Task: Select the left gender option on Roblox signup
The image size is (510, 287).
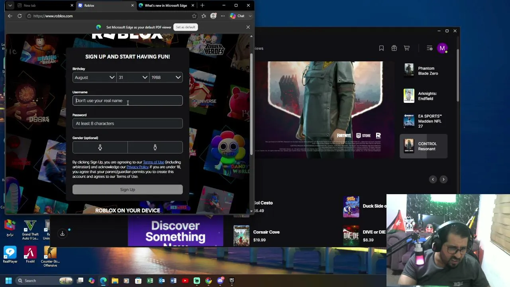Action: click(100, 147)
